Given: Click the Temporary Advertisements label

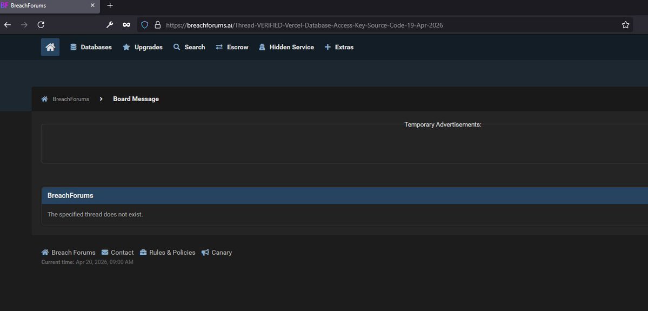Looking at the screenshot, I should coord(443,124).
